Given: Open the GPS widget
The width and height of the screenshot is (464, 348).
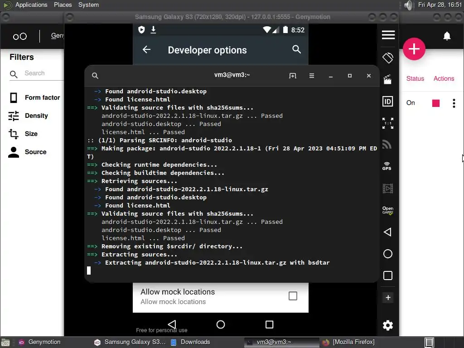Looking at the screenshot, I should pos(387,166).
